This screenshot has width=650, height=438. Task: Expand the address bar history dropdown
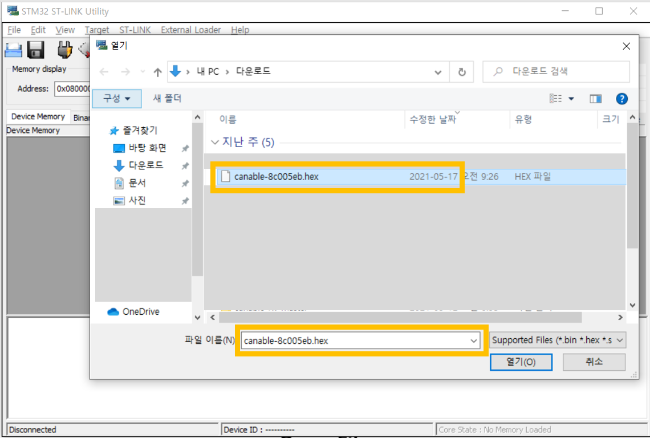pyautogui.click(x=438, y=72)
